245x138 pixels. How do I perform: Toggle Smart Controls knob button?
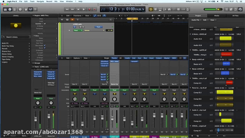[x=26, y=9]
